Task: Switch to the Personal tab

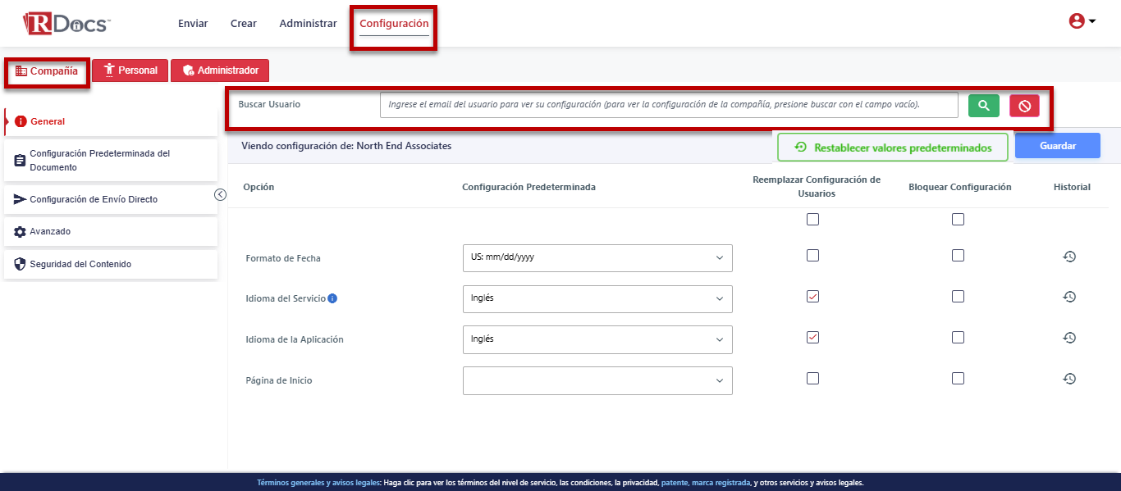Action: (130, 70)
